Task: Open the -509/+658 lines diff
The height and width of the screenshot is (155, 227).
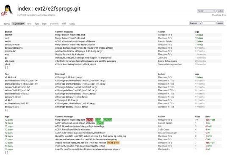Action: pyautogui.click(x=210, y=120)
